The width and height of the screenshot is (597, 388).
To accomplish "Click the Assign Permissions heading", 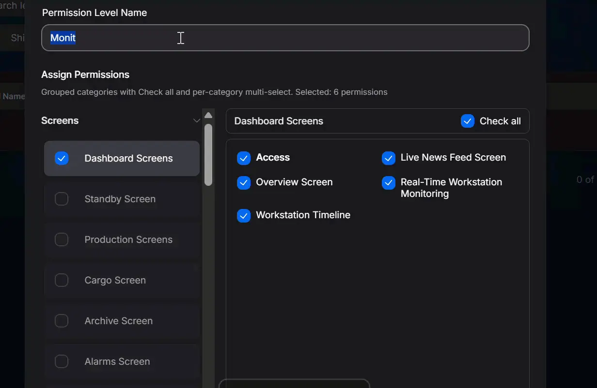I will click(85, 75).
